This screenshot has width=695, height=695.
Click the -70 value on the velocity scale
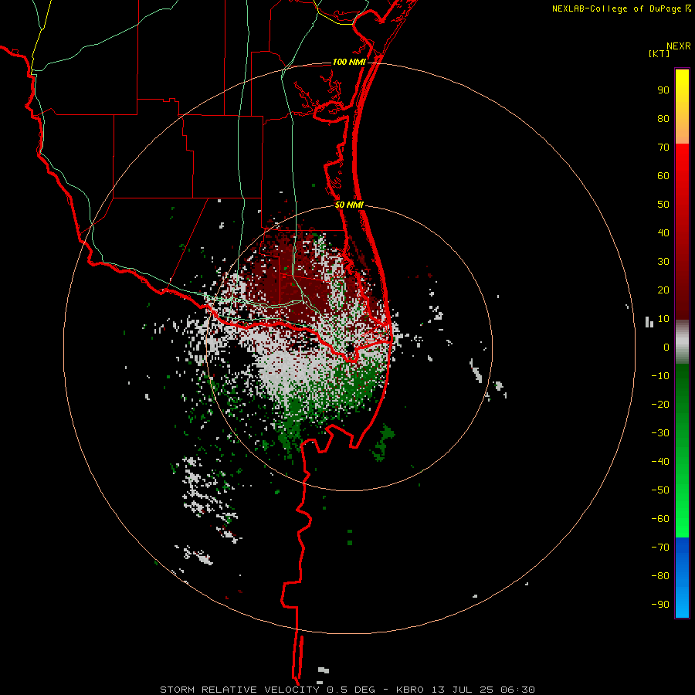coord(660,548)
